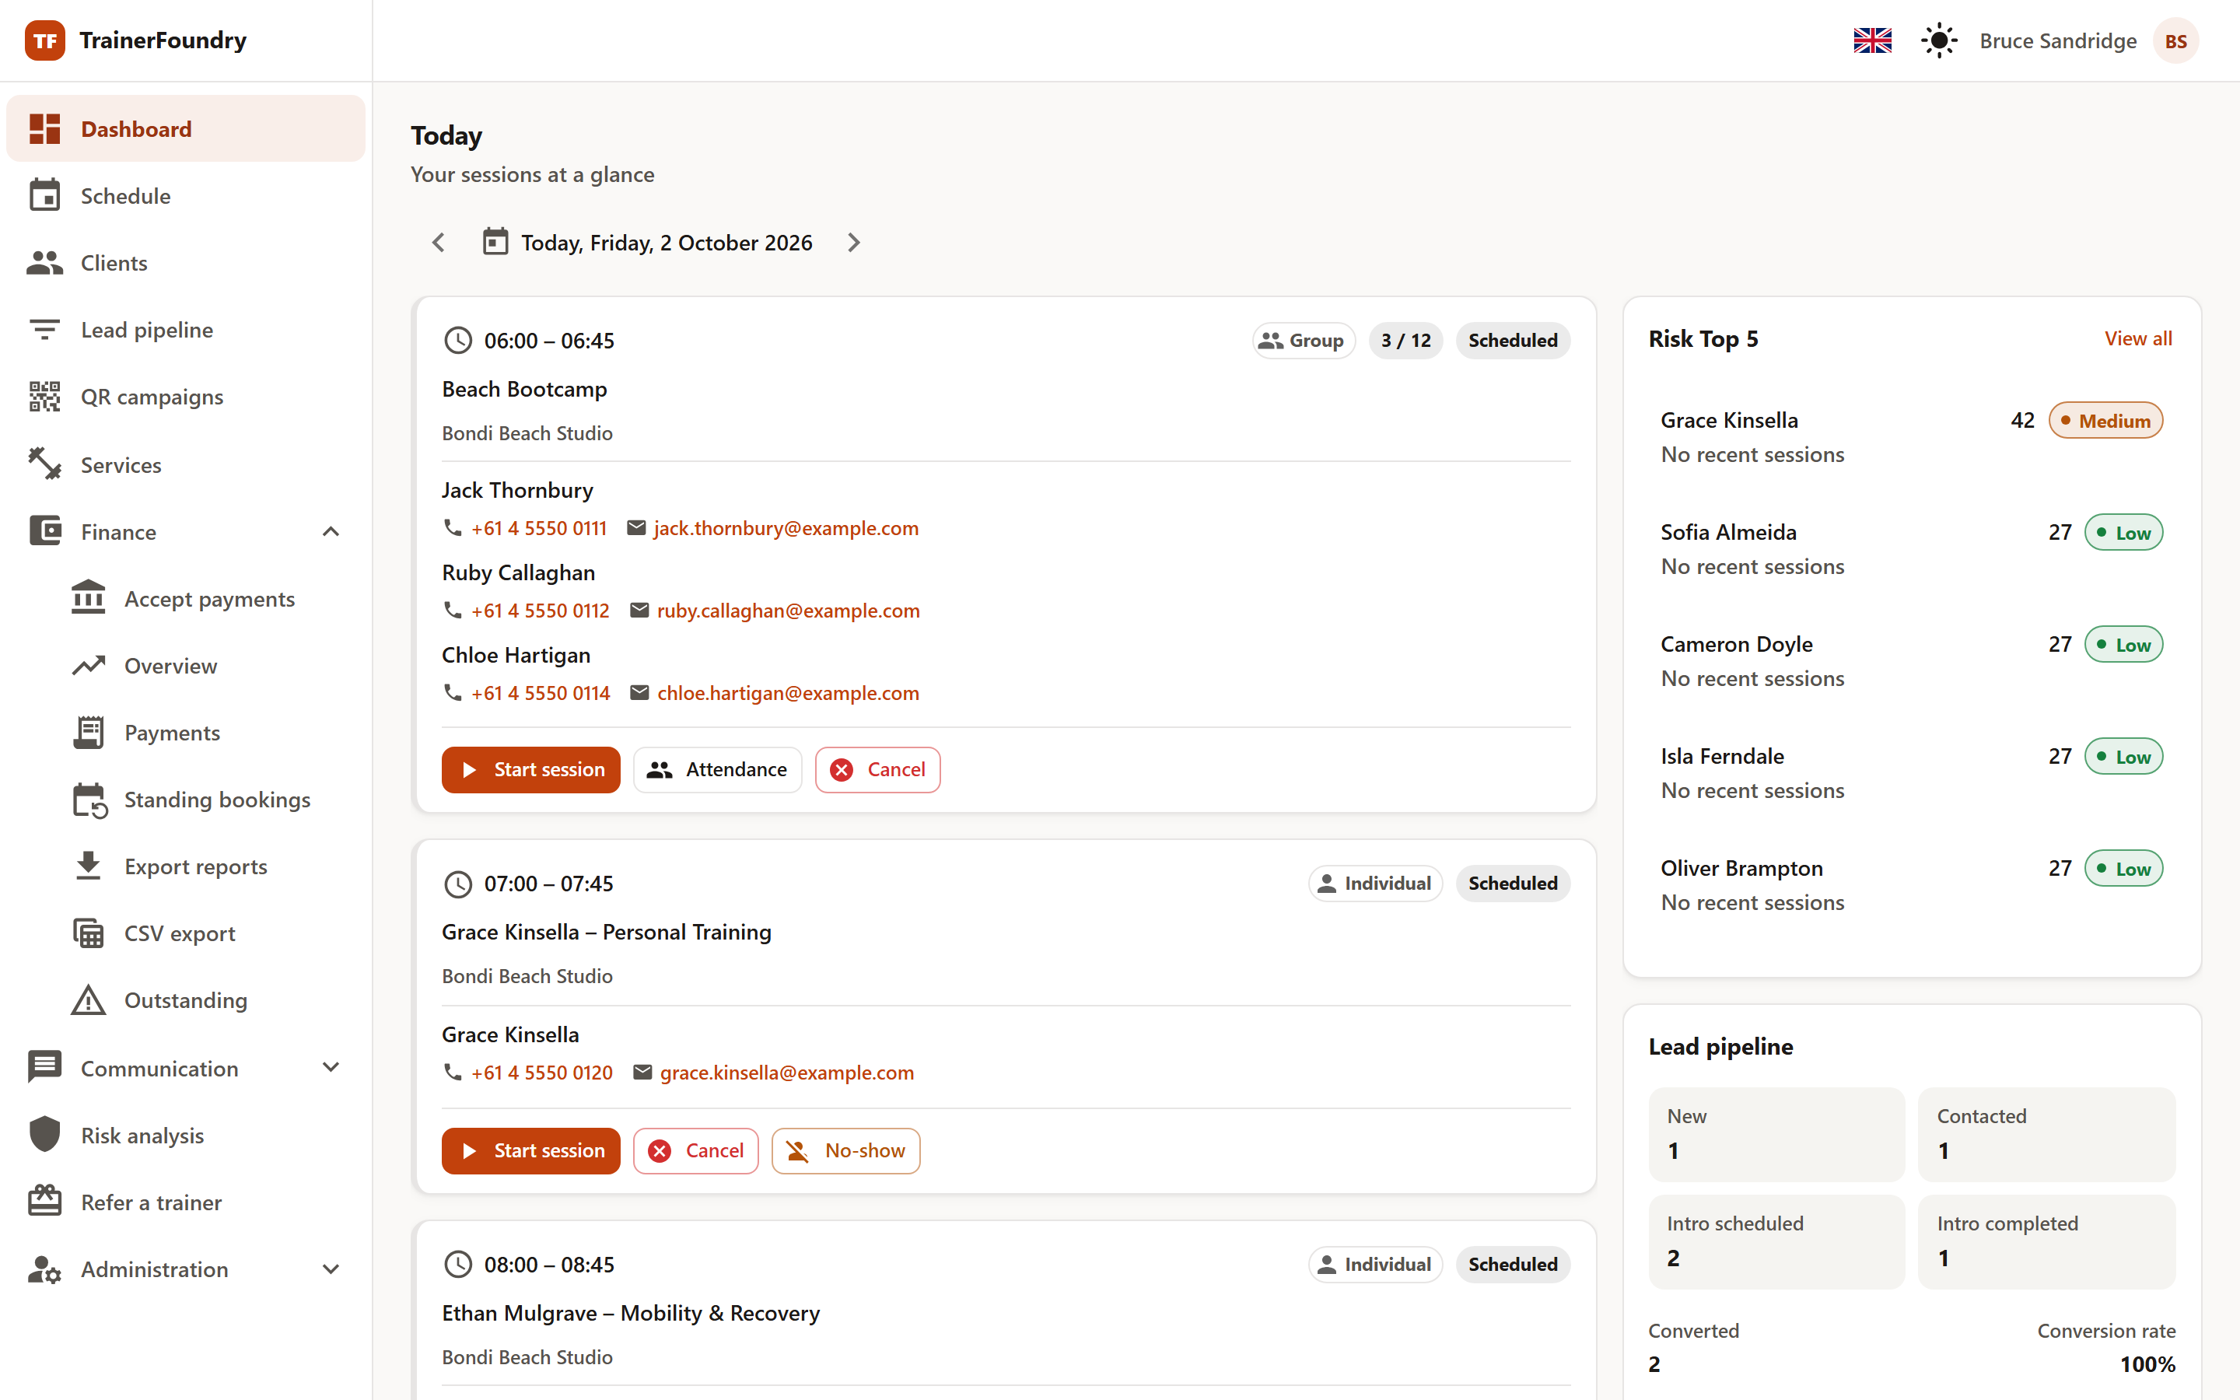
Task: Expand the Communication menu section
Action: [331, 1068]
